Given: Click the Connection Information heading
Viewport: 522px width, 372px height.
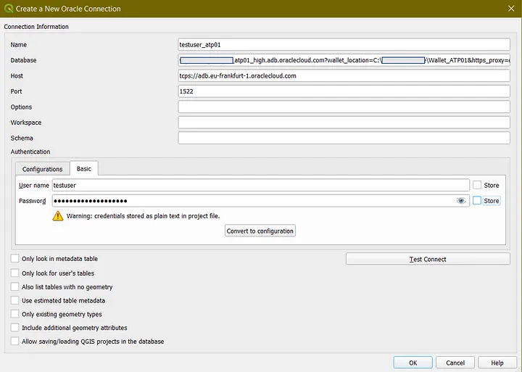Looking at the screenshot, I should (x=36, y=27).
